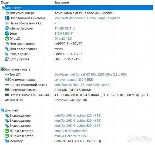
Task: Select the Unknown (04/13/2018) BIOS value
Action: click(71, 100)
